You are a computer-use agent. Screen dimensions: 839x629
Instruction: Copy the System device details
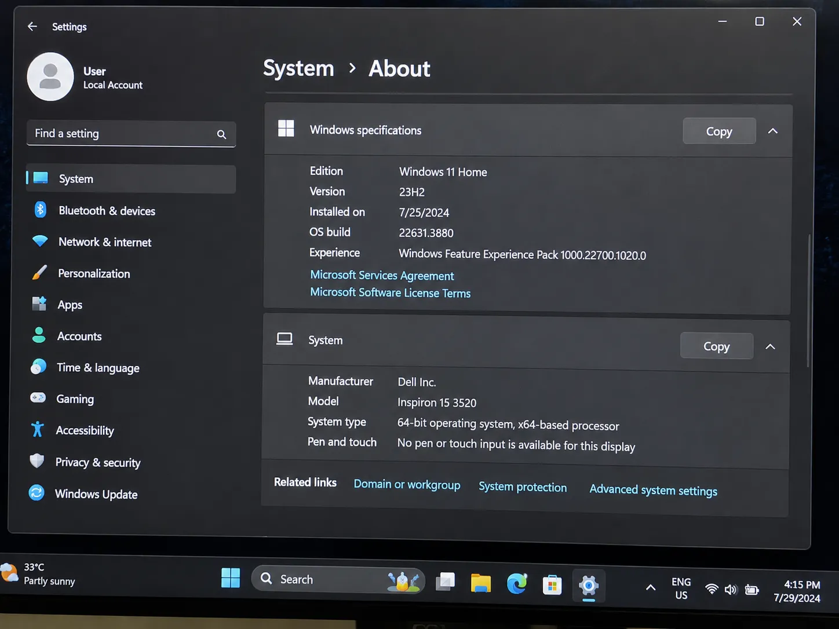(x=717, y=346)
